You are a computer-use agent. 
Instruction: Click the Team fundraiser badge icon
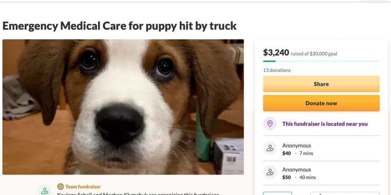61,186
